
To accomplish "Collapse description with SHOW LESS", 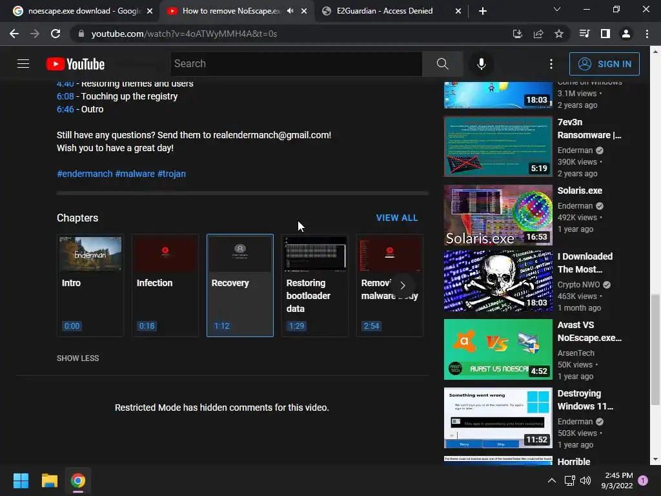I will (78, 358).
